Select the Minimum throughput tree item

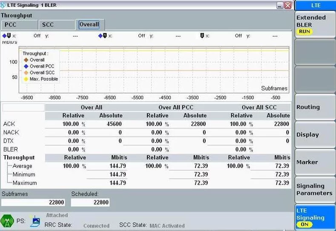point(24,174)
